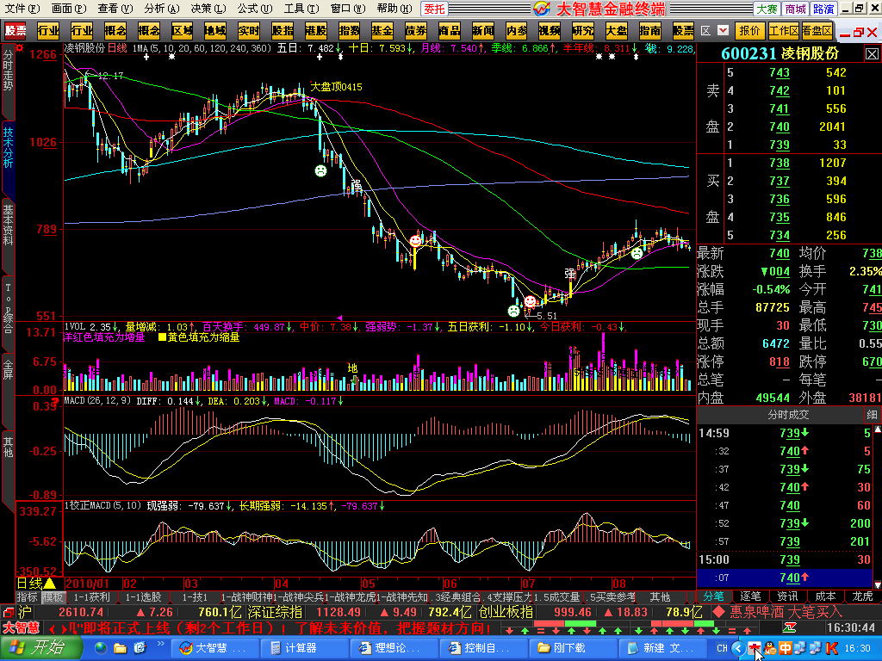
Task: Select the 港股 toolbar button
Action: pos(315,31)
